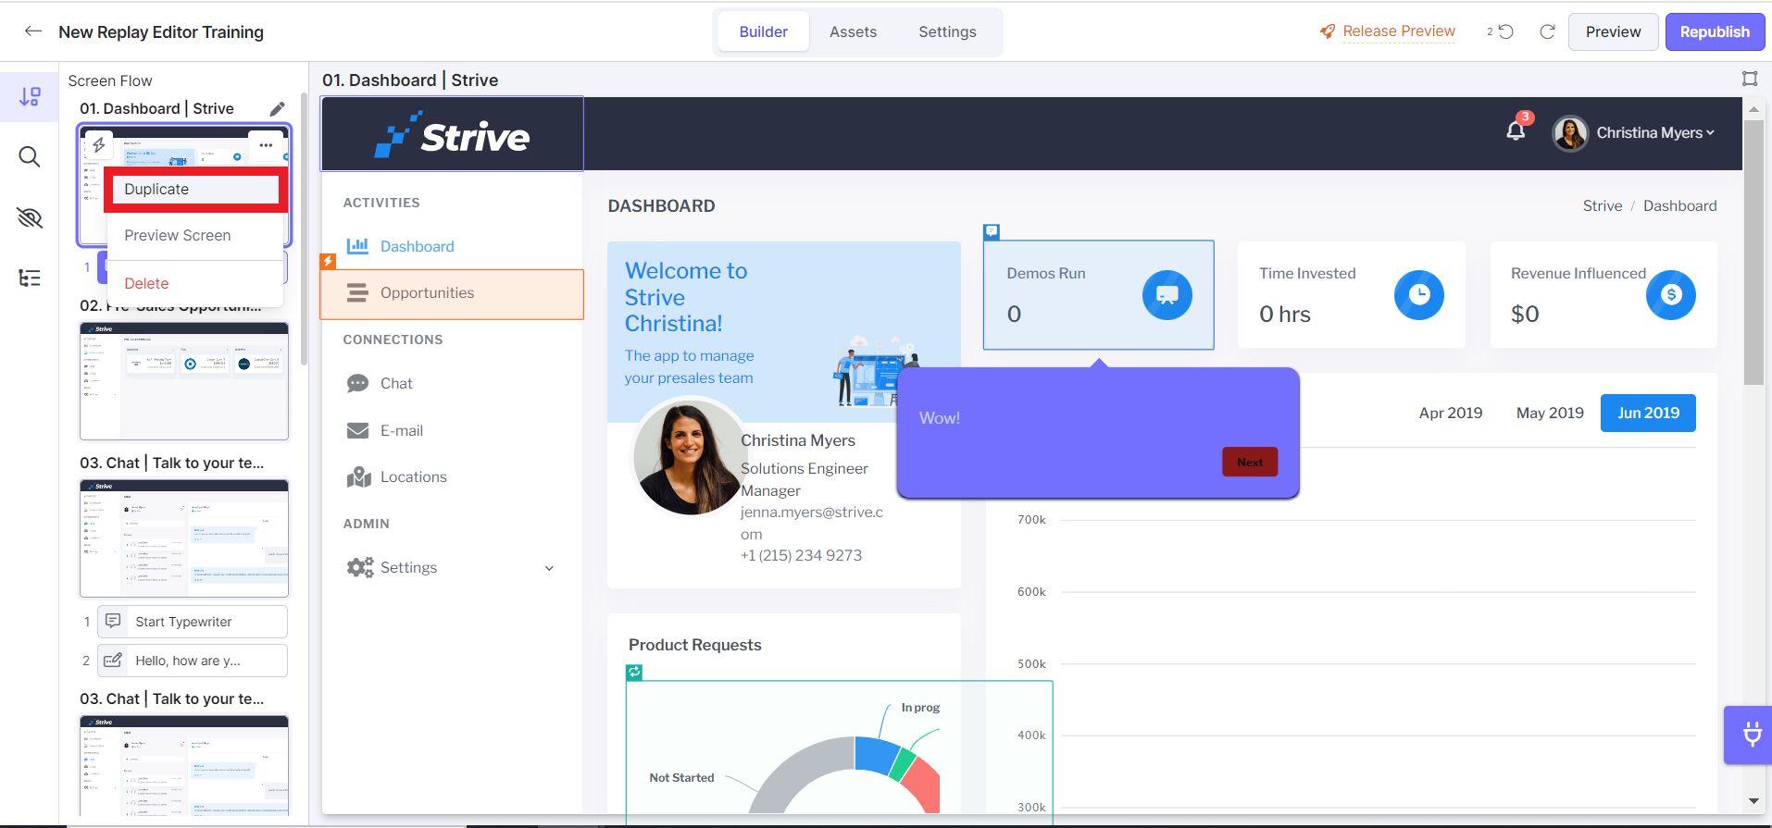1772x828 pixels.
Task: Select the first 03. Chat screen thumbnail
Action: 184,538
